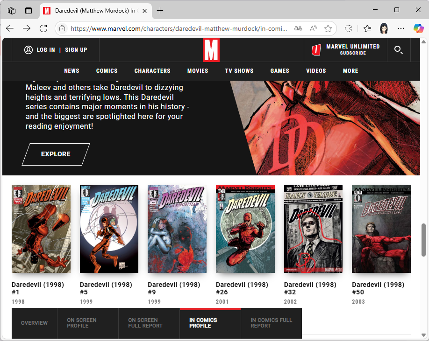
Task: Click the Daredevil (1998) #1 title
Action: pyautogui.click(x=38, y=288)
